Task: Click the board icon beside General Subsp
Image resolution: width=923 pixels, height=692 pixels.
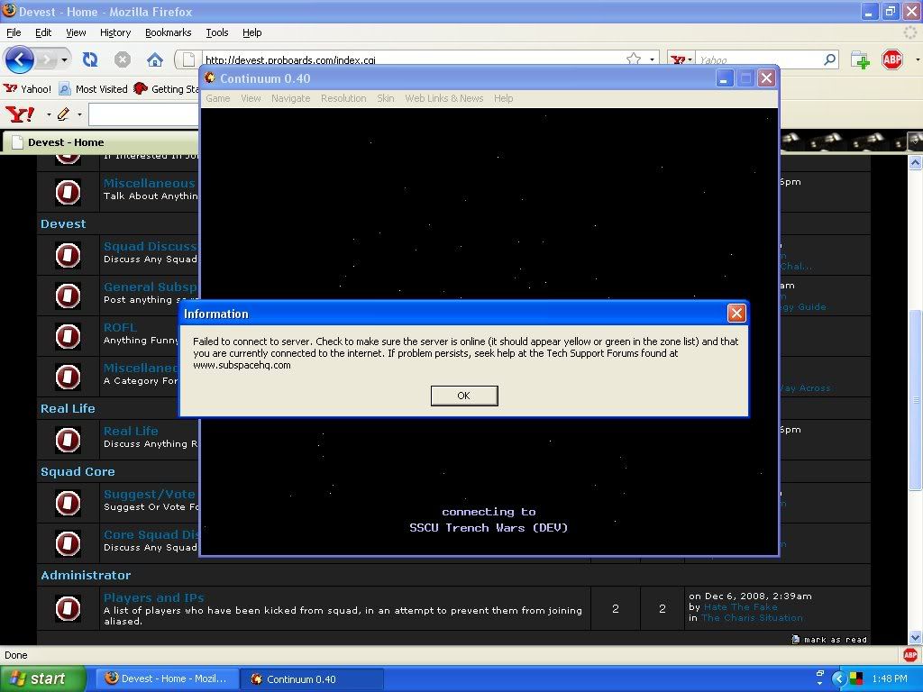Action: [x=68, y=296]
